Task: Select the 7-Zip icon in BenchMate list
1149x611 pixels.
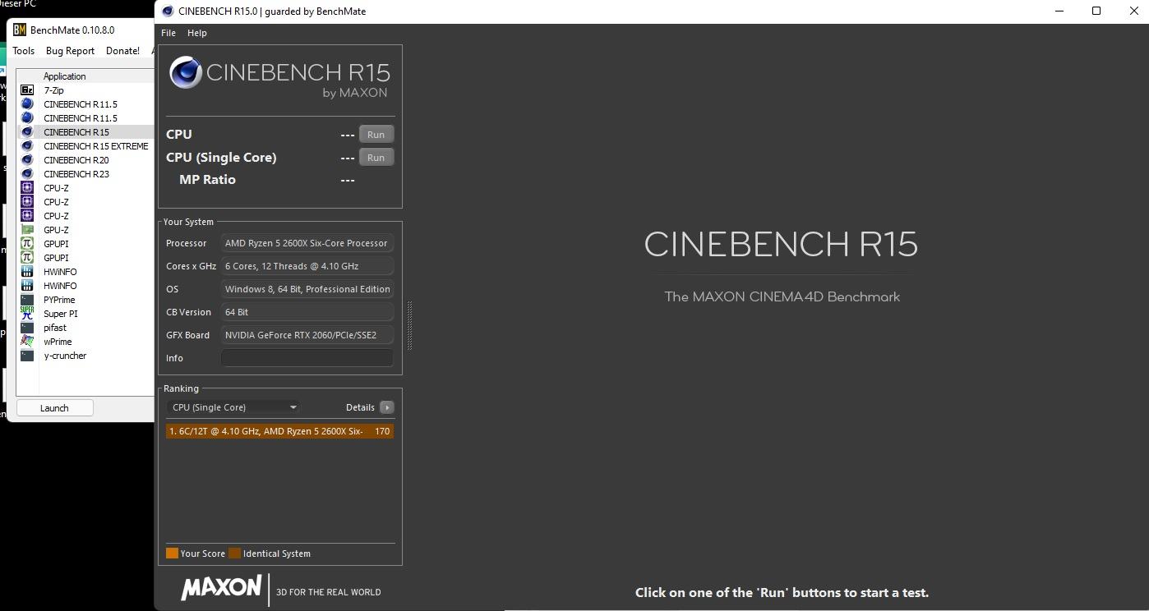Action: click(27, 90)
